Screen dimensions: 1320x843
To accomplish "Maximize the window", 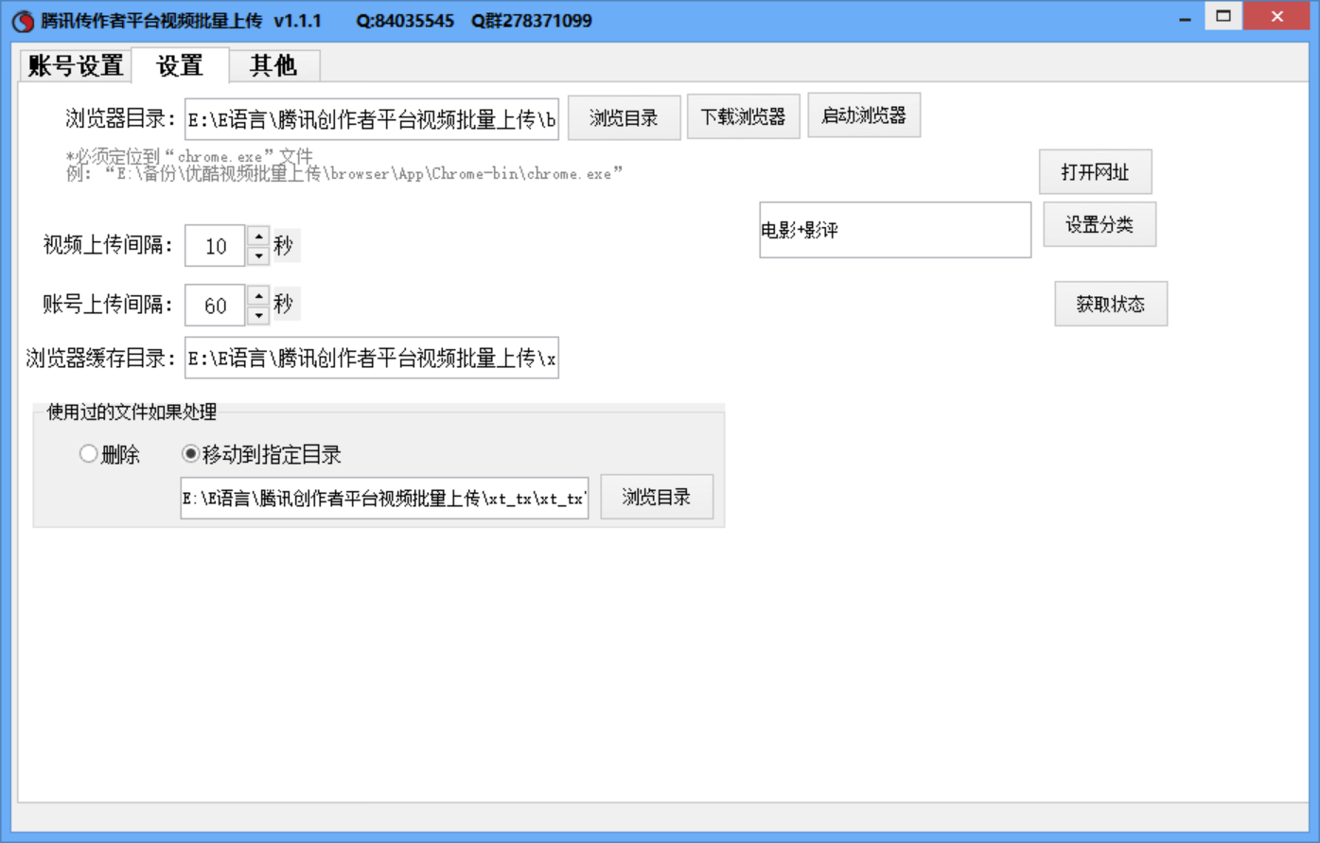I will [1223, 16].
